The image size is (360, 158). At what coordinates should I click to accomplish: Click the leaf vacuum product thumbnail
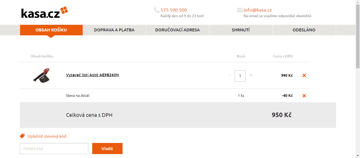click(42, 75)
